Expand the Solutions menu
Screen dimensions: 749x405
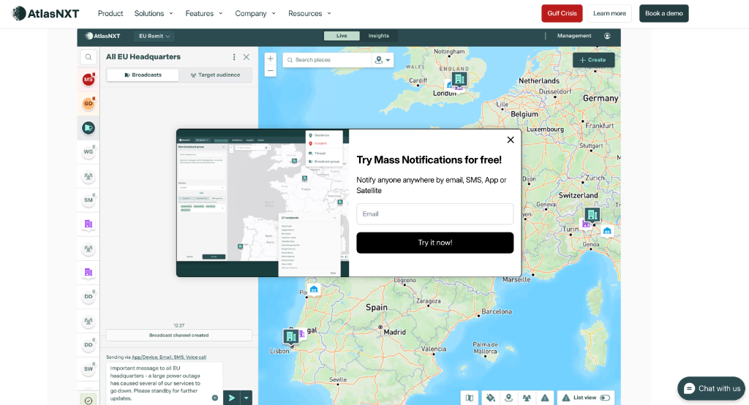154,13
